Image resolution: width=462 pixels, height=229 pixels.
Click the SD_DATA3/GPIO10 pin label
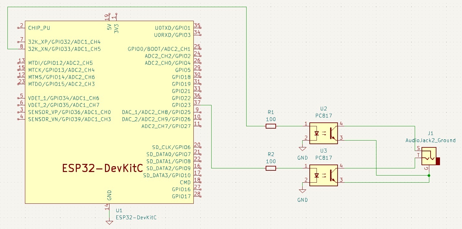click(167, 175)
